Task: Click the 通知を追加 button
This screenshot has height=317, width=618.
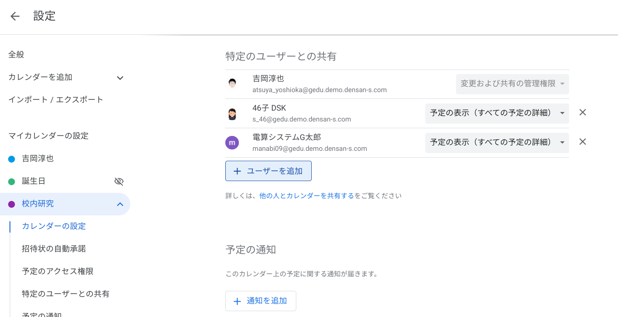Action: pyautogui.click(x=261, y=301)
